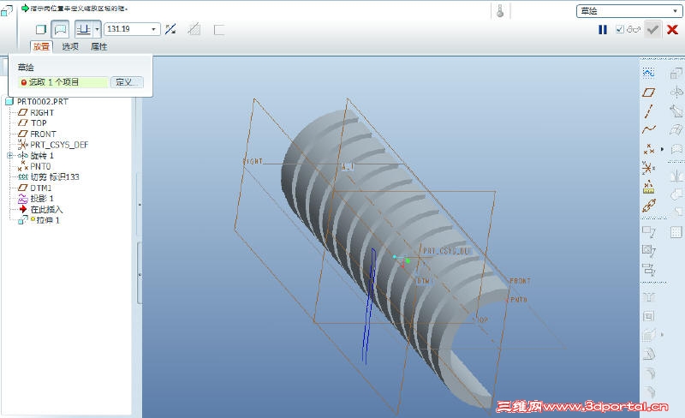The image size is (685, 418).
Task: Open the depth type dropdown arrow
Action: click(97, 29)
